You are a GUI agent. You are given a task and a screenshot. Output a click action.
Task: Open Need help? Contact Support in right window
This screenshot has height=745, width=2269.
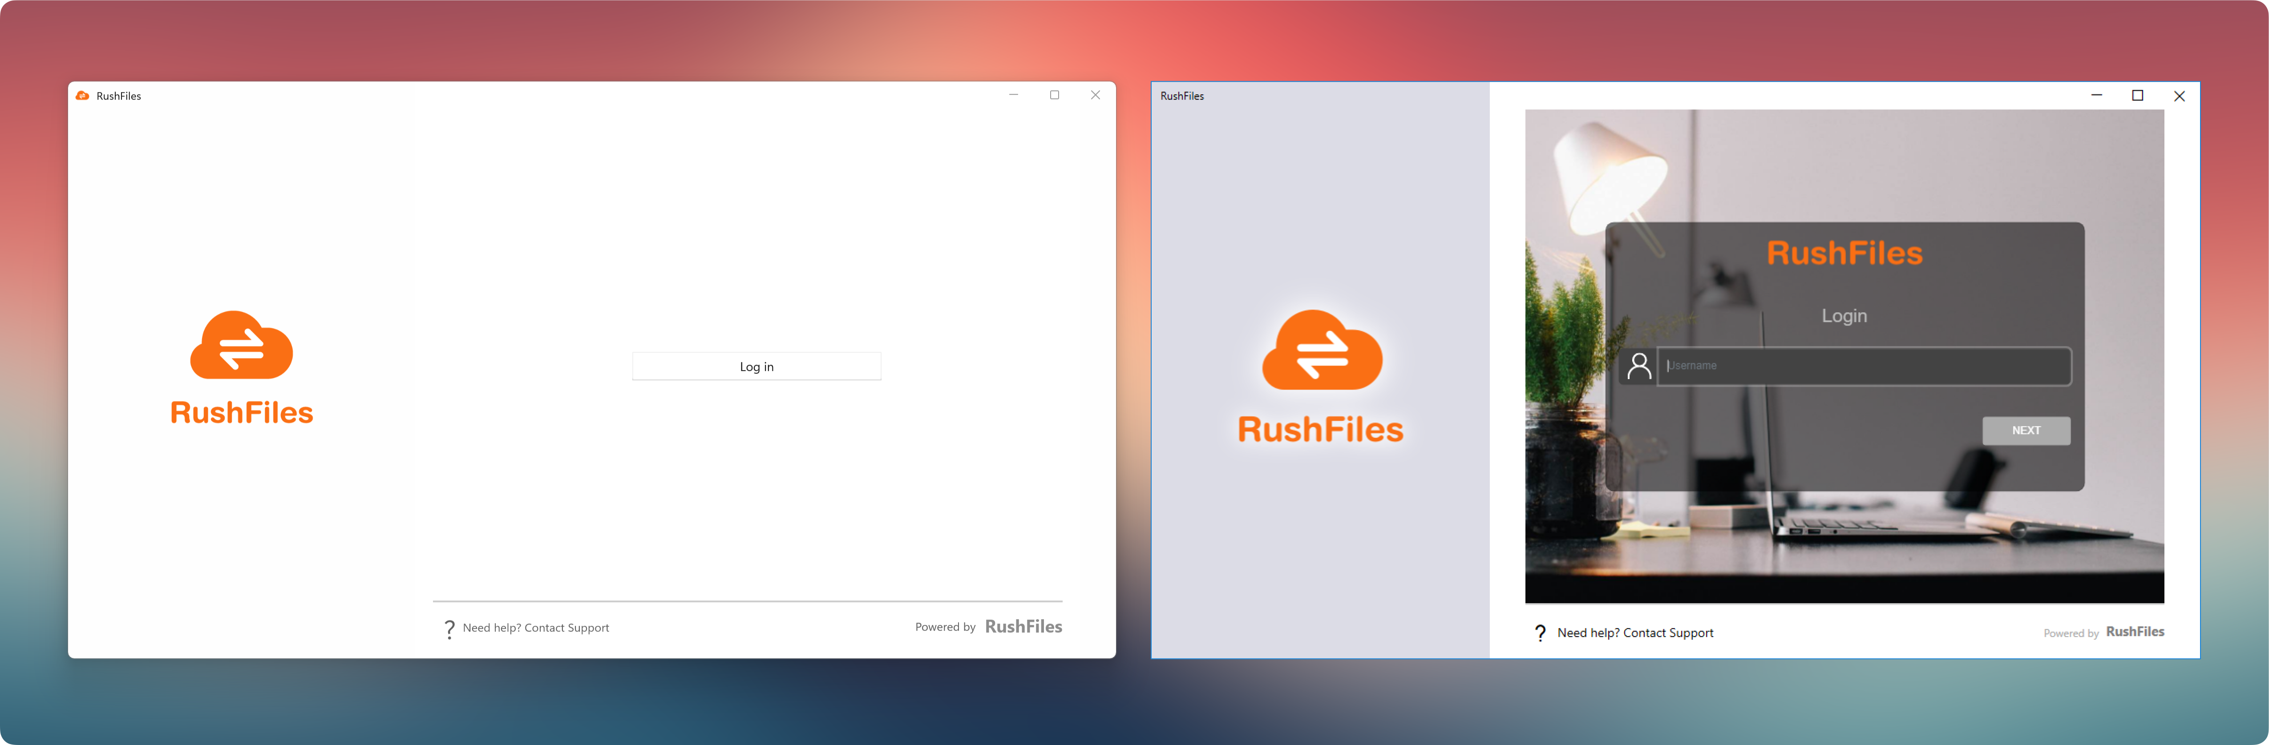(1635, 632)
